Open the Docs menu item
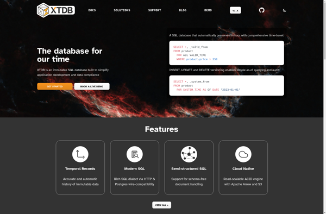Viewport: 326px width, 214px height. pos(92,10)
